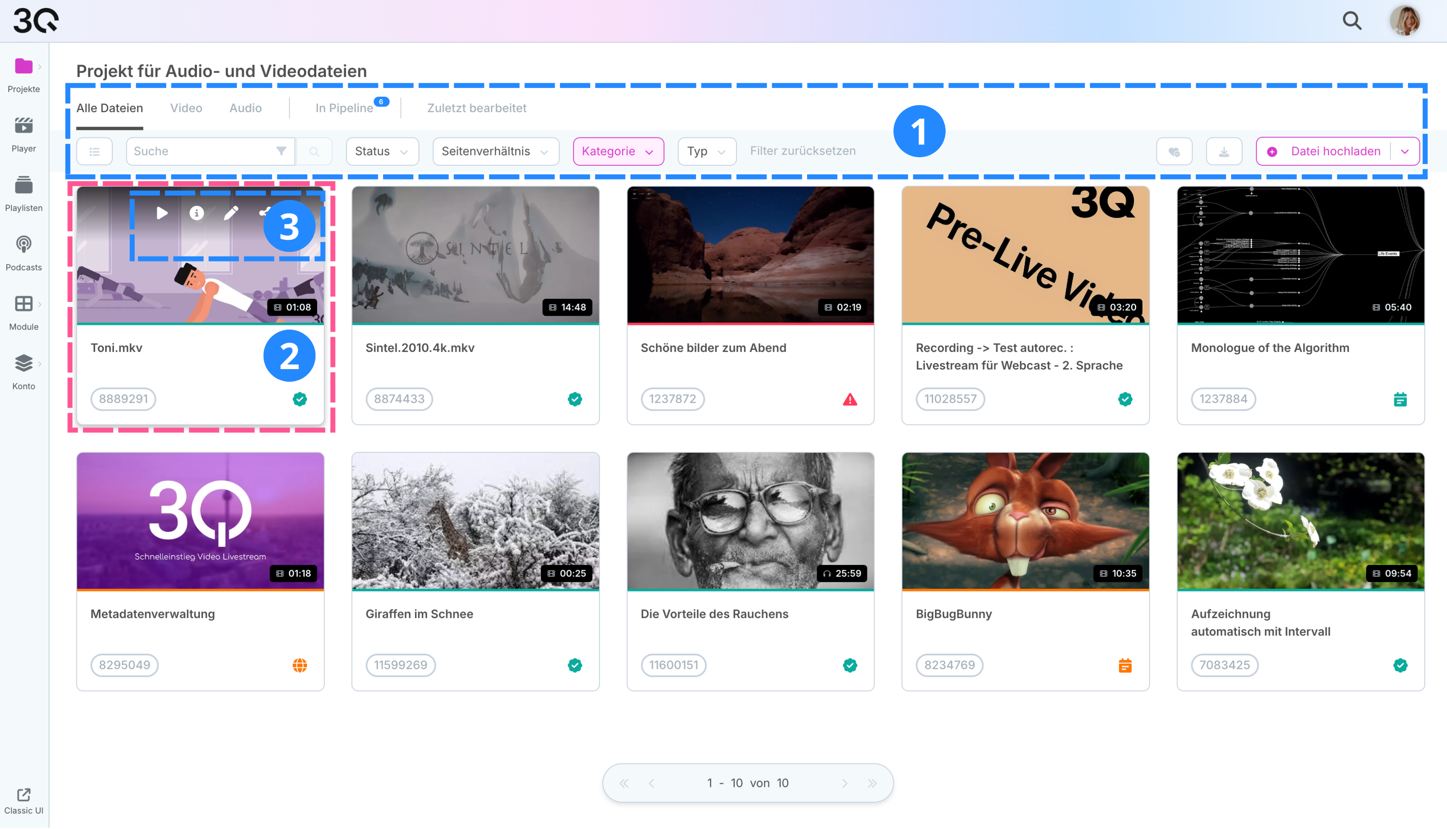Viewport: 1447px width, 829px height.
Task: Switch to the Video tab
Action: [x=186, y=108]
